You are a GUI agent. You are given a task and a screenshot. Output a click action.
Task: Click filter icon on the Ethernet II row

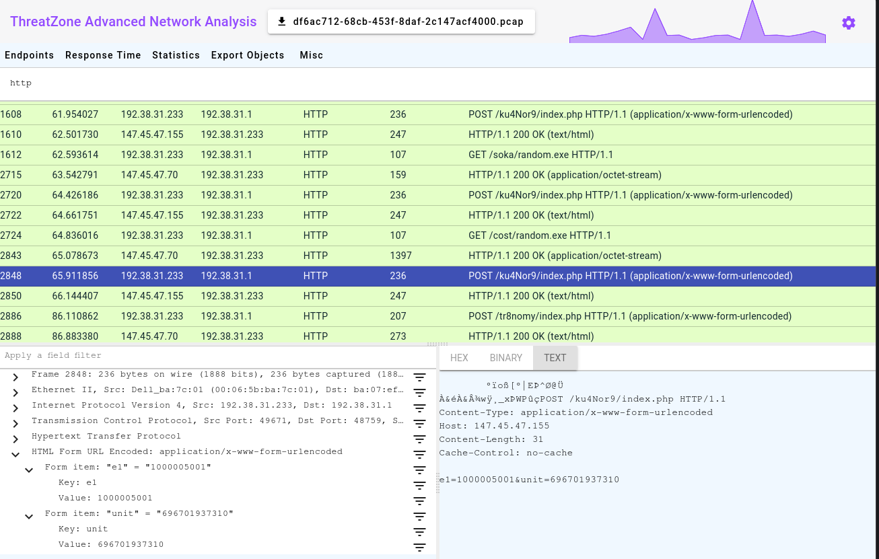(420, 393)
